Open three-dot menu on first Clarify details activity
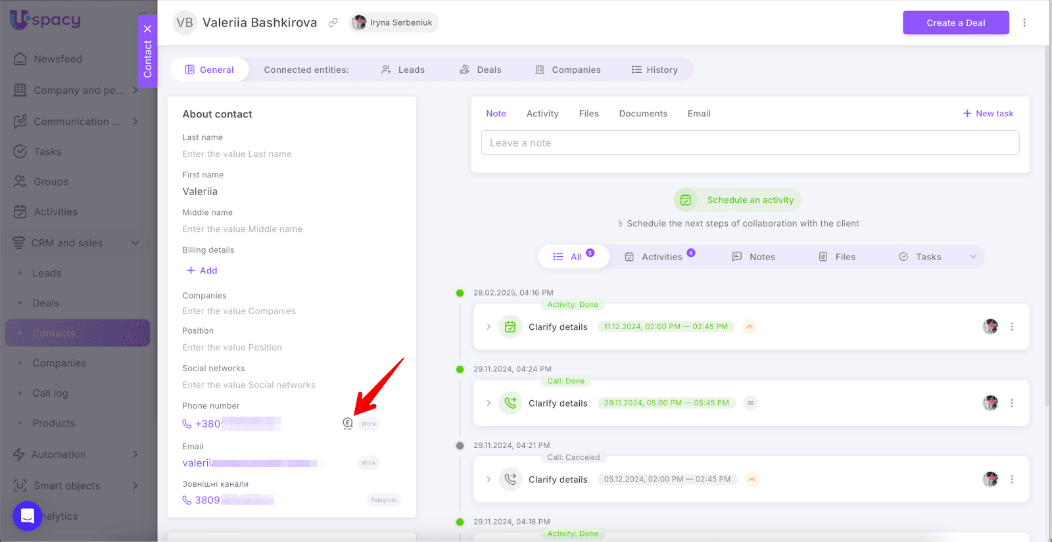The image size is (1052, 542). (1011, 327)
